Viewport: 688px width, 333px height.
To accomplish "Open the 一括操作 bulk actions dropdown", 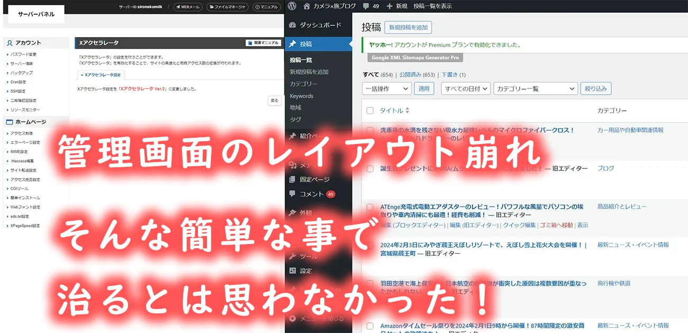I will (387, 88).
